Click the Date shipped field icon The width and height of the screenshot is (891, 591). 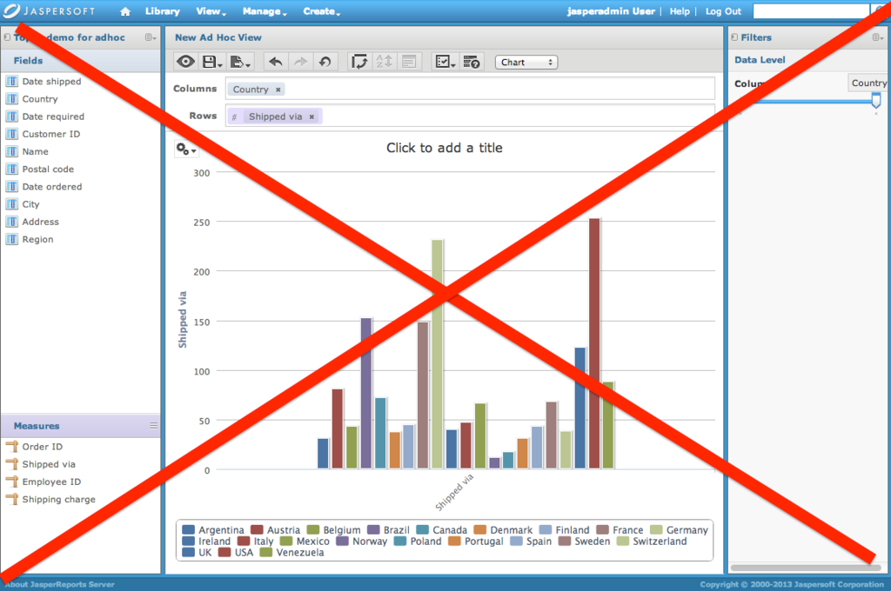pos(12,81)
